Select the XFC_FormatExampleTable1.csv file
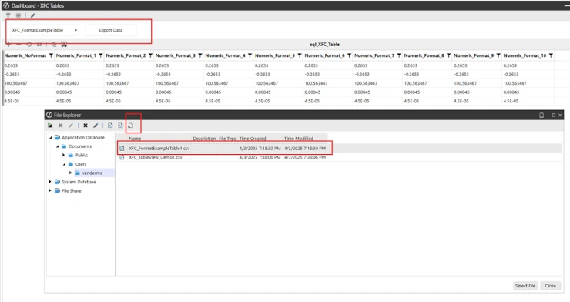Viewport: 570px width, 302px height. click(x=159, y=148)
